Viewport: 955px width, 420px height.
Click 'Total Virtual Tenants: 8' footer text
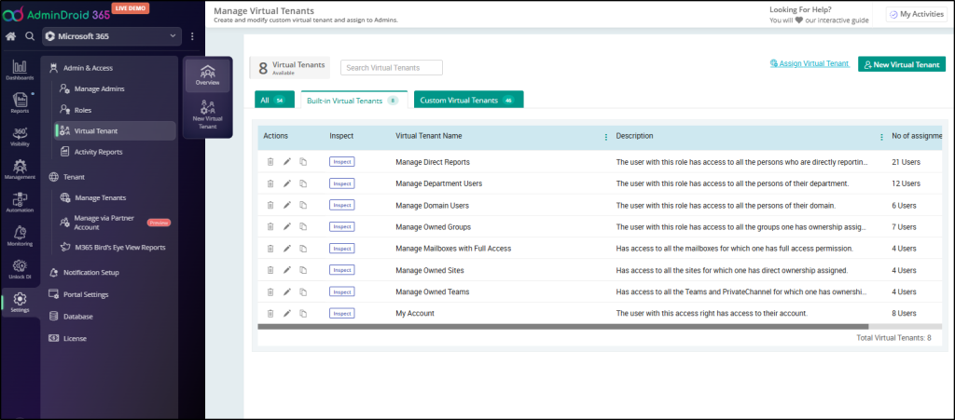click(x=893, y=337)
